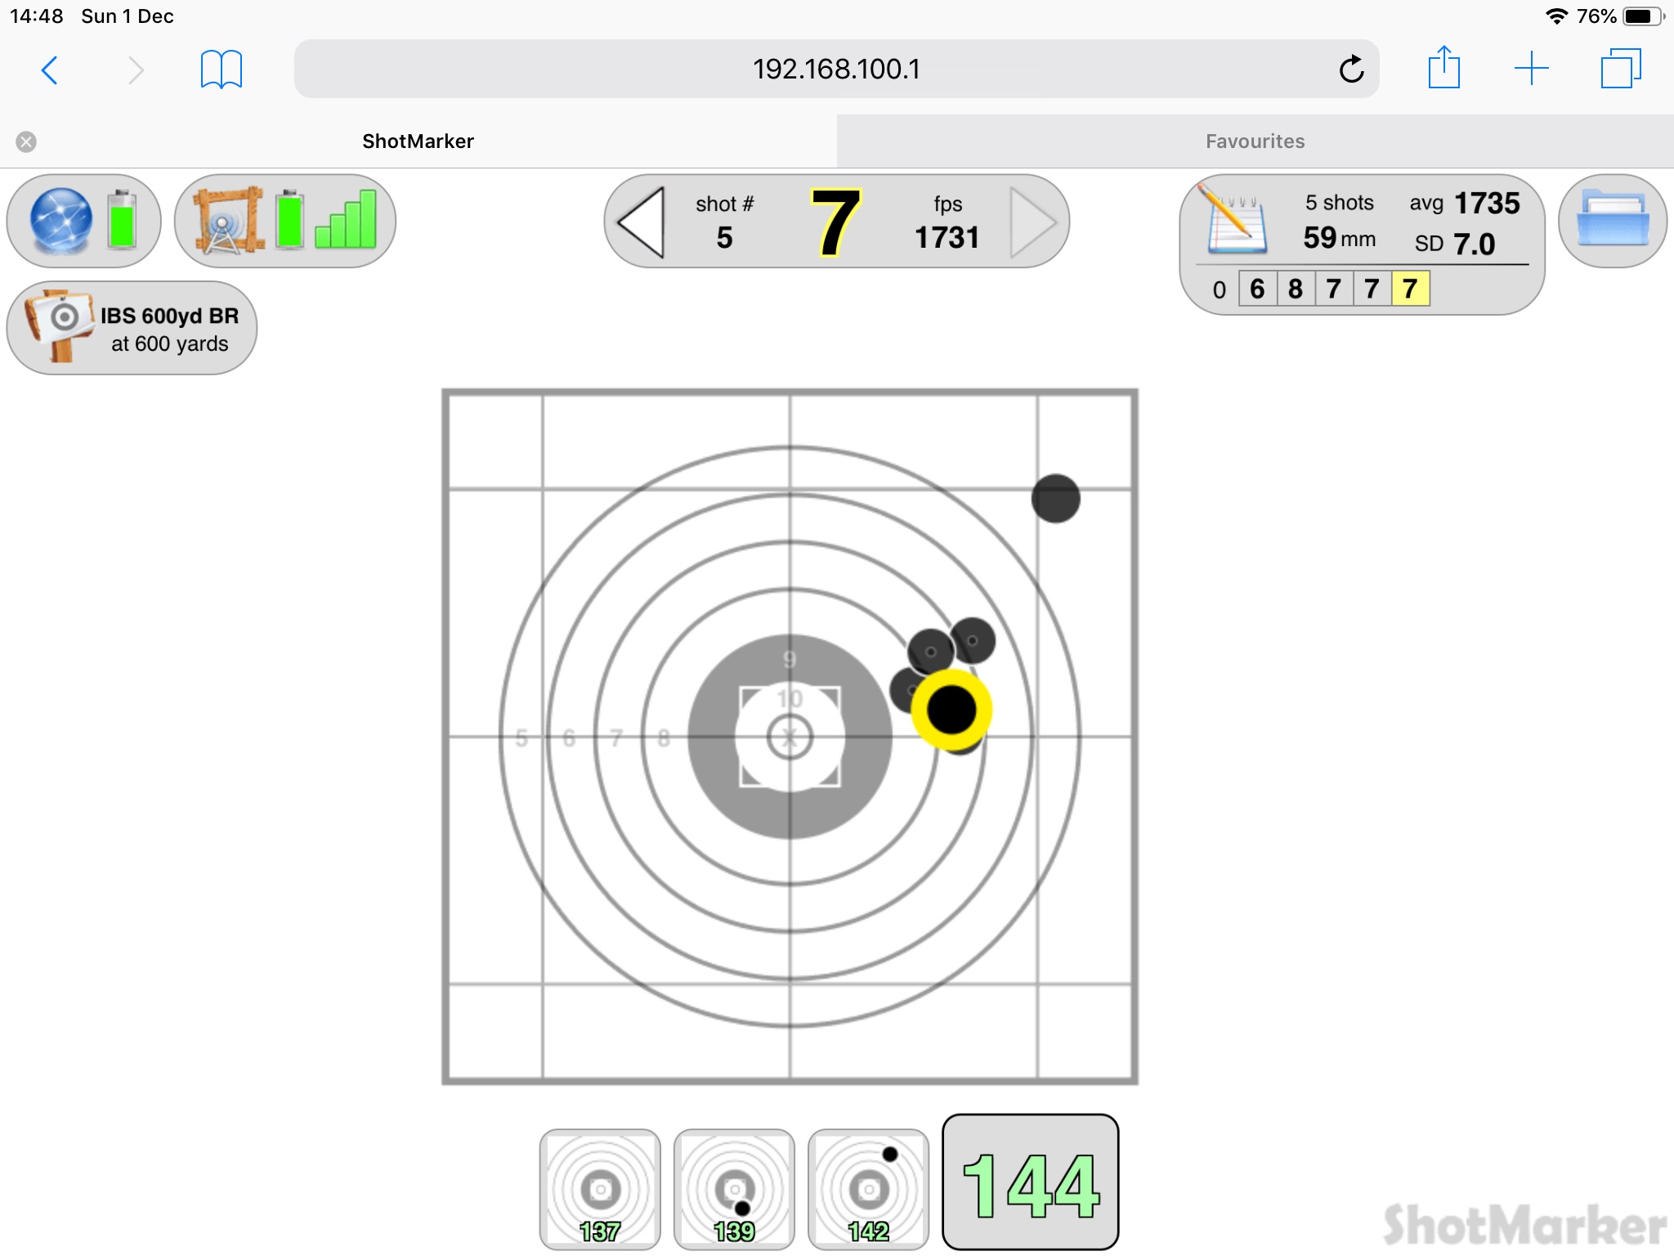Image resolution: width=1674 pixels, height=1256 pixels.
Task: Select score 6 in the shot list
Action: 1257,289
